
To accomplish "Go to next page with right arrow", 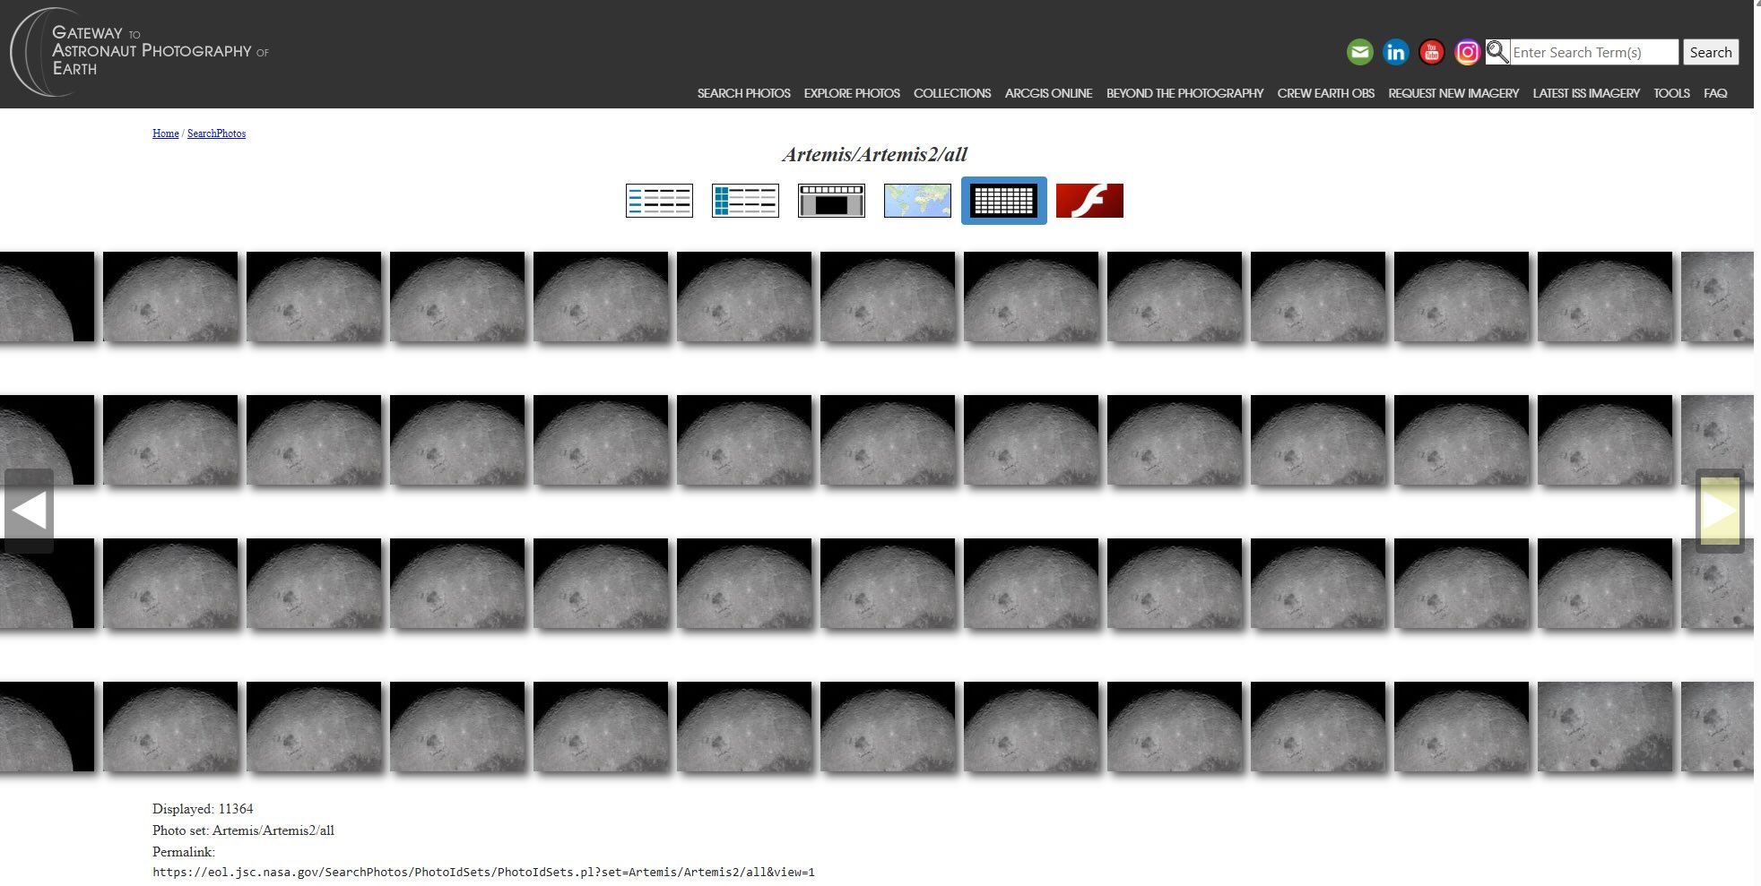I will (x=1720, y=511).
